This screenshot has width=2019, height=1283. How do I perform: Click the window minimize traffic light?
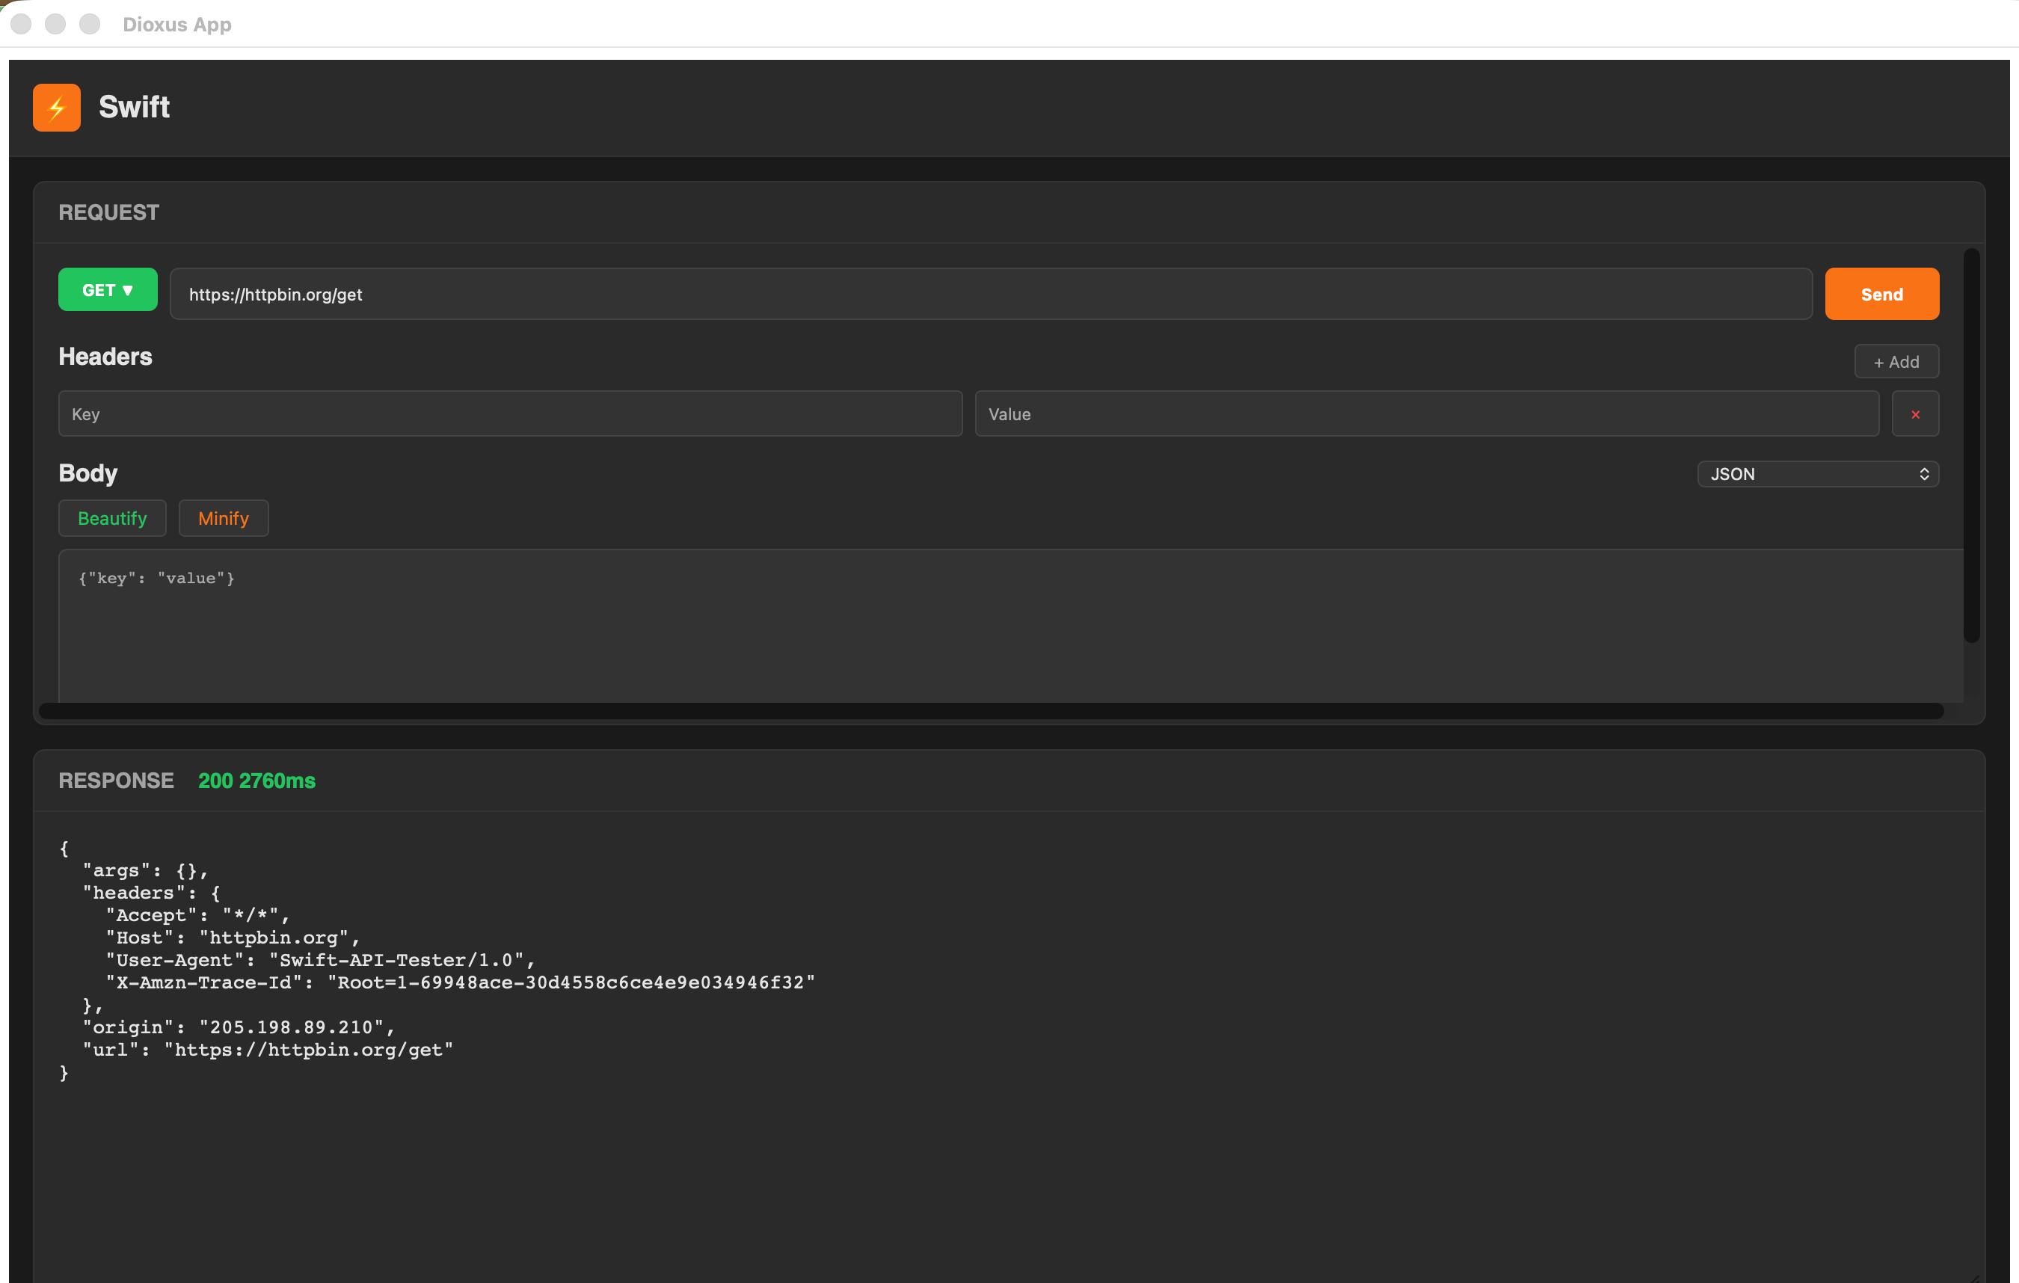tap(55, 25)
